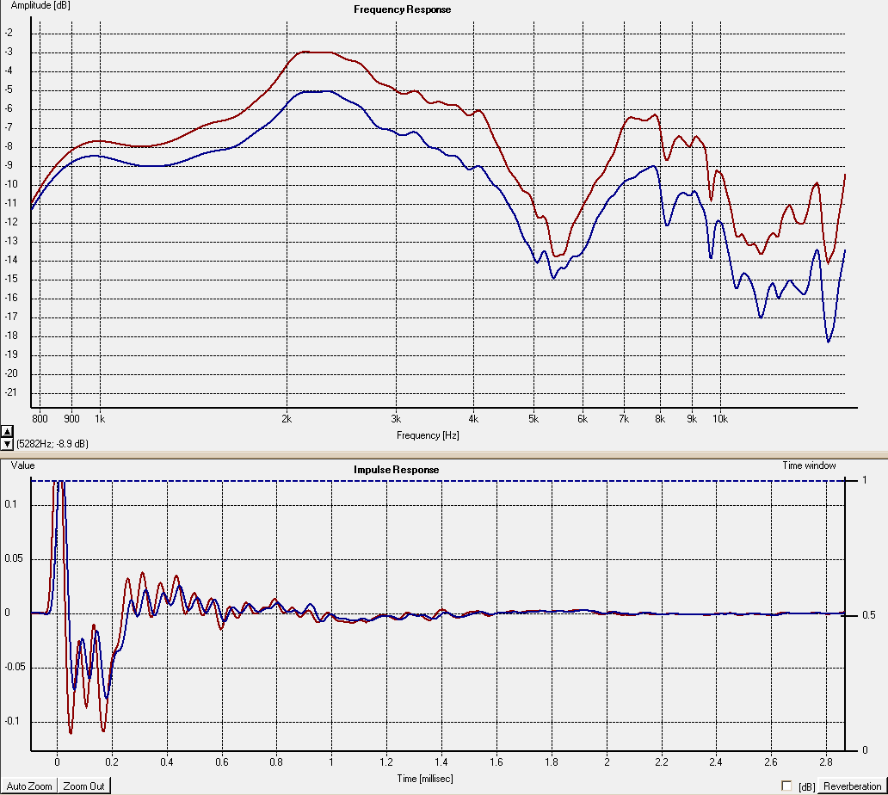Click the Time [millisec] axis label

[x=425, y=779]
